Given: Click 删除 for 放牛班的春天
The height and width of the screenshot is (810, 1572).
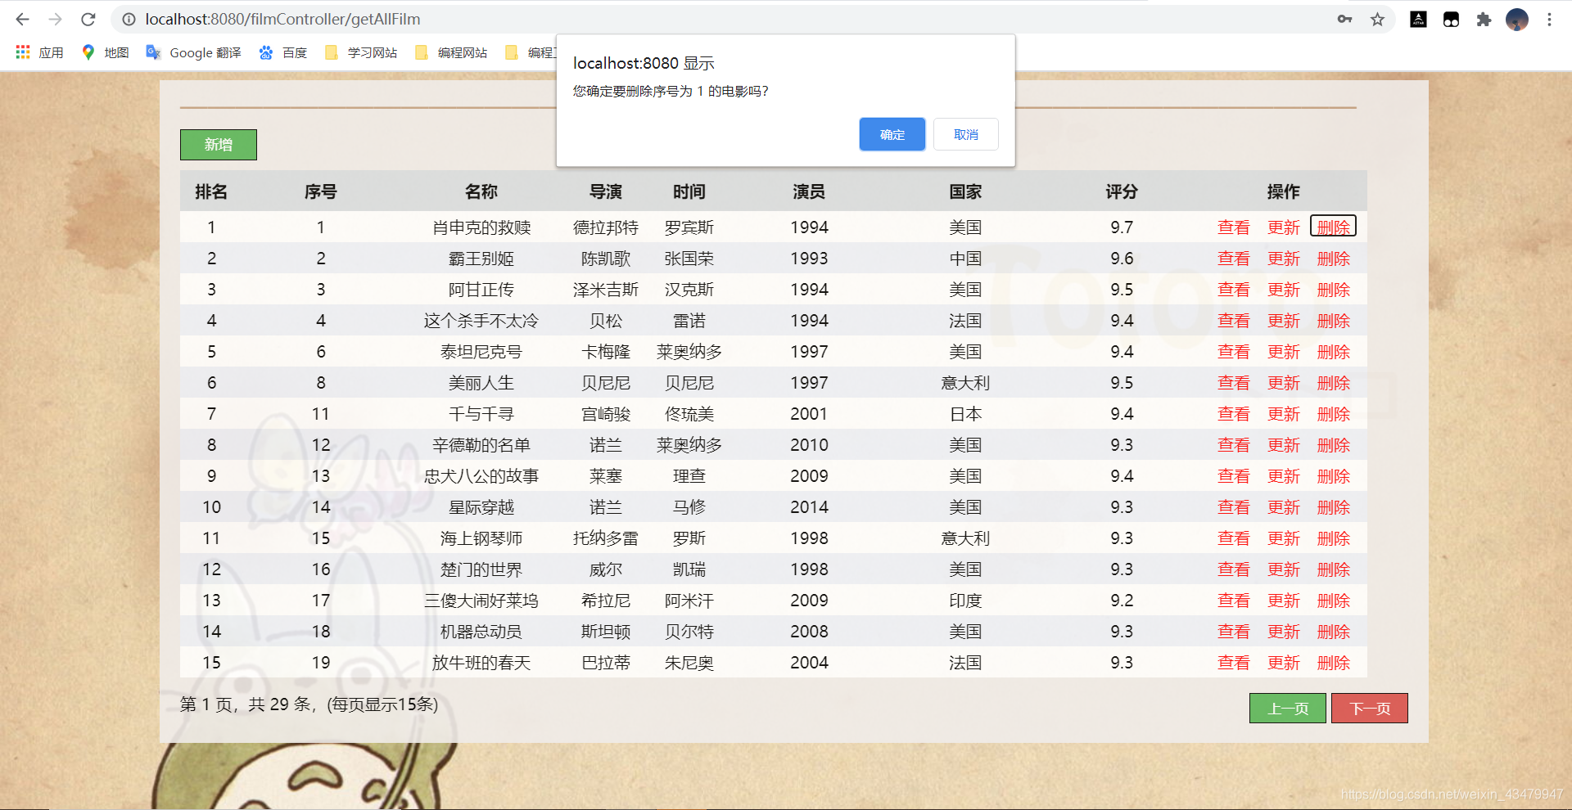Looking at the screenshot, I should point(1333,663).
